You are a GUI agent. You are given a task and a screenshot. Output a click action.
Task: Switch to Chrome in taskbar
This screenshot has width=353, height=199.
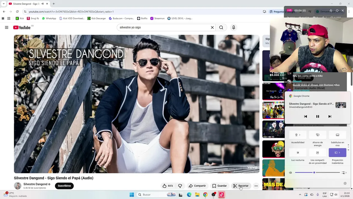pos(205,195)
